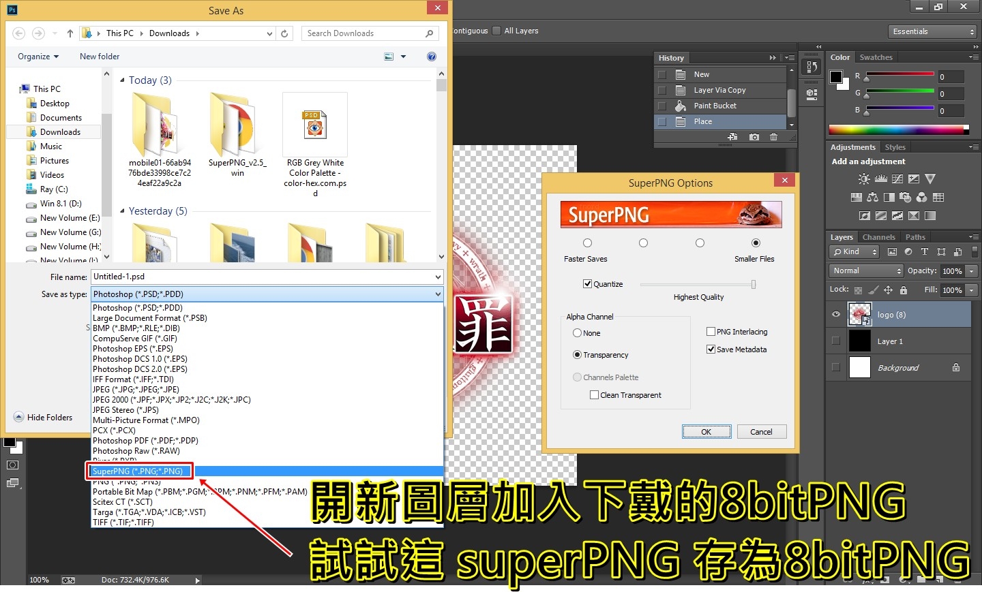
Task: Click the Lock all icon in Layers panel
Action: pos(904,290)
